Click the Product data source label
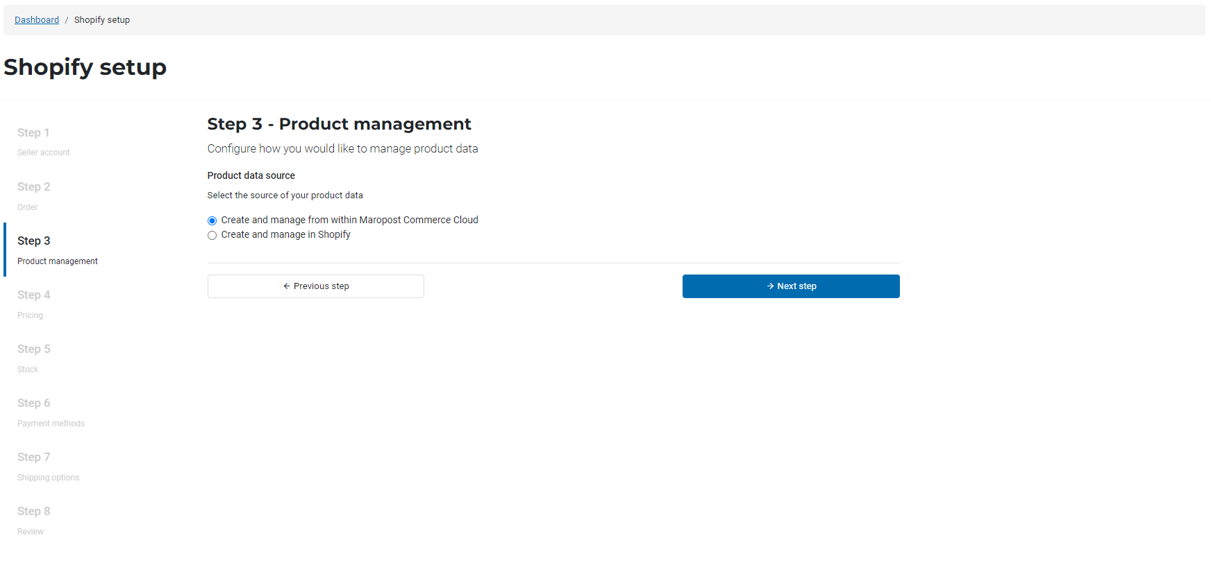 click(x=251, y=175)
